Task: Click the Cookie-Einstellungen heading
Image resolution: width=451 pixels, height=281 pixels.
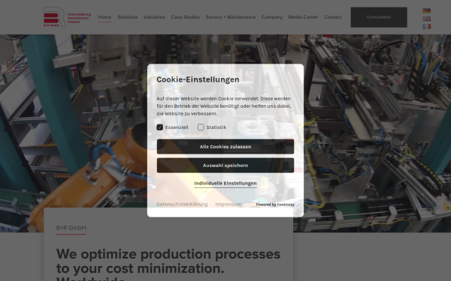Action: click(198, 79)
